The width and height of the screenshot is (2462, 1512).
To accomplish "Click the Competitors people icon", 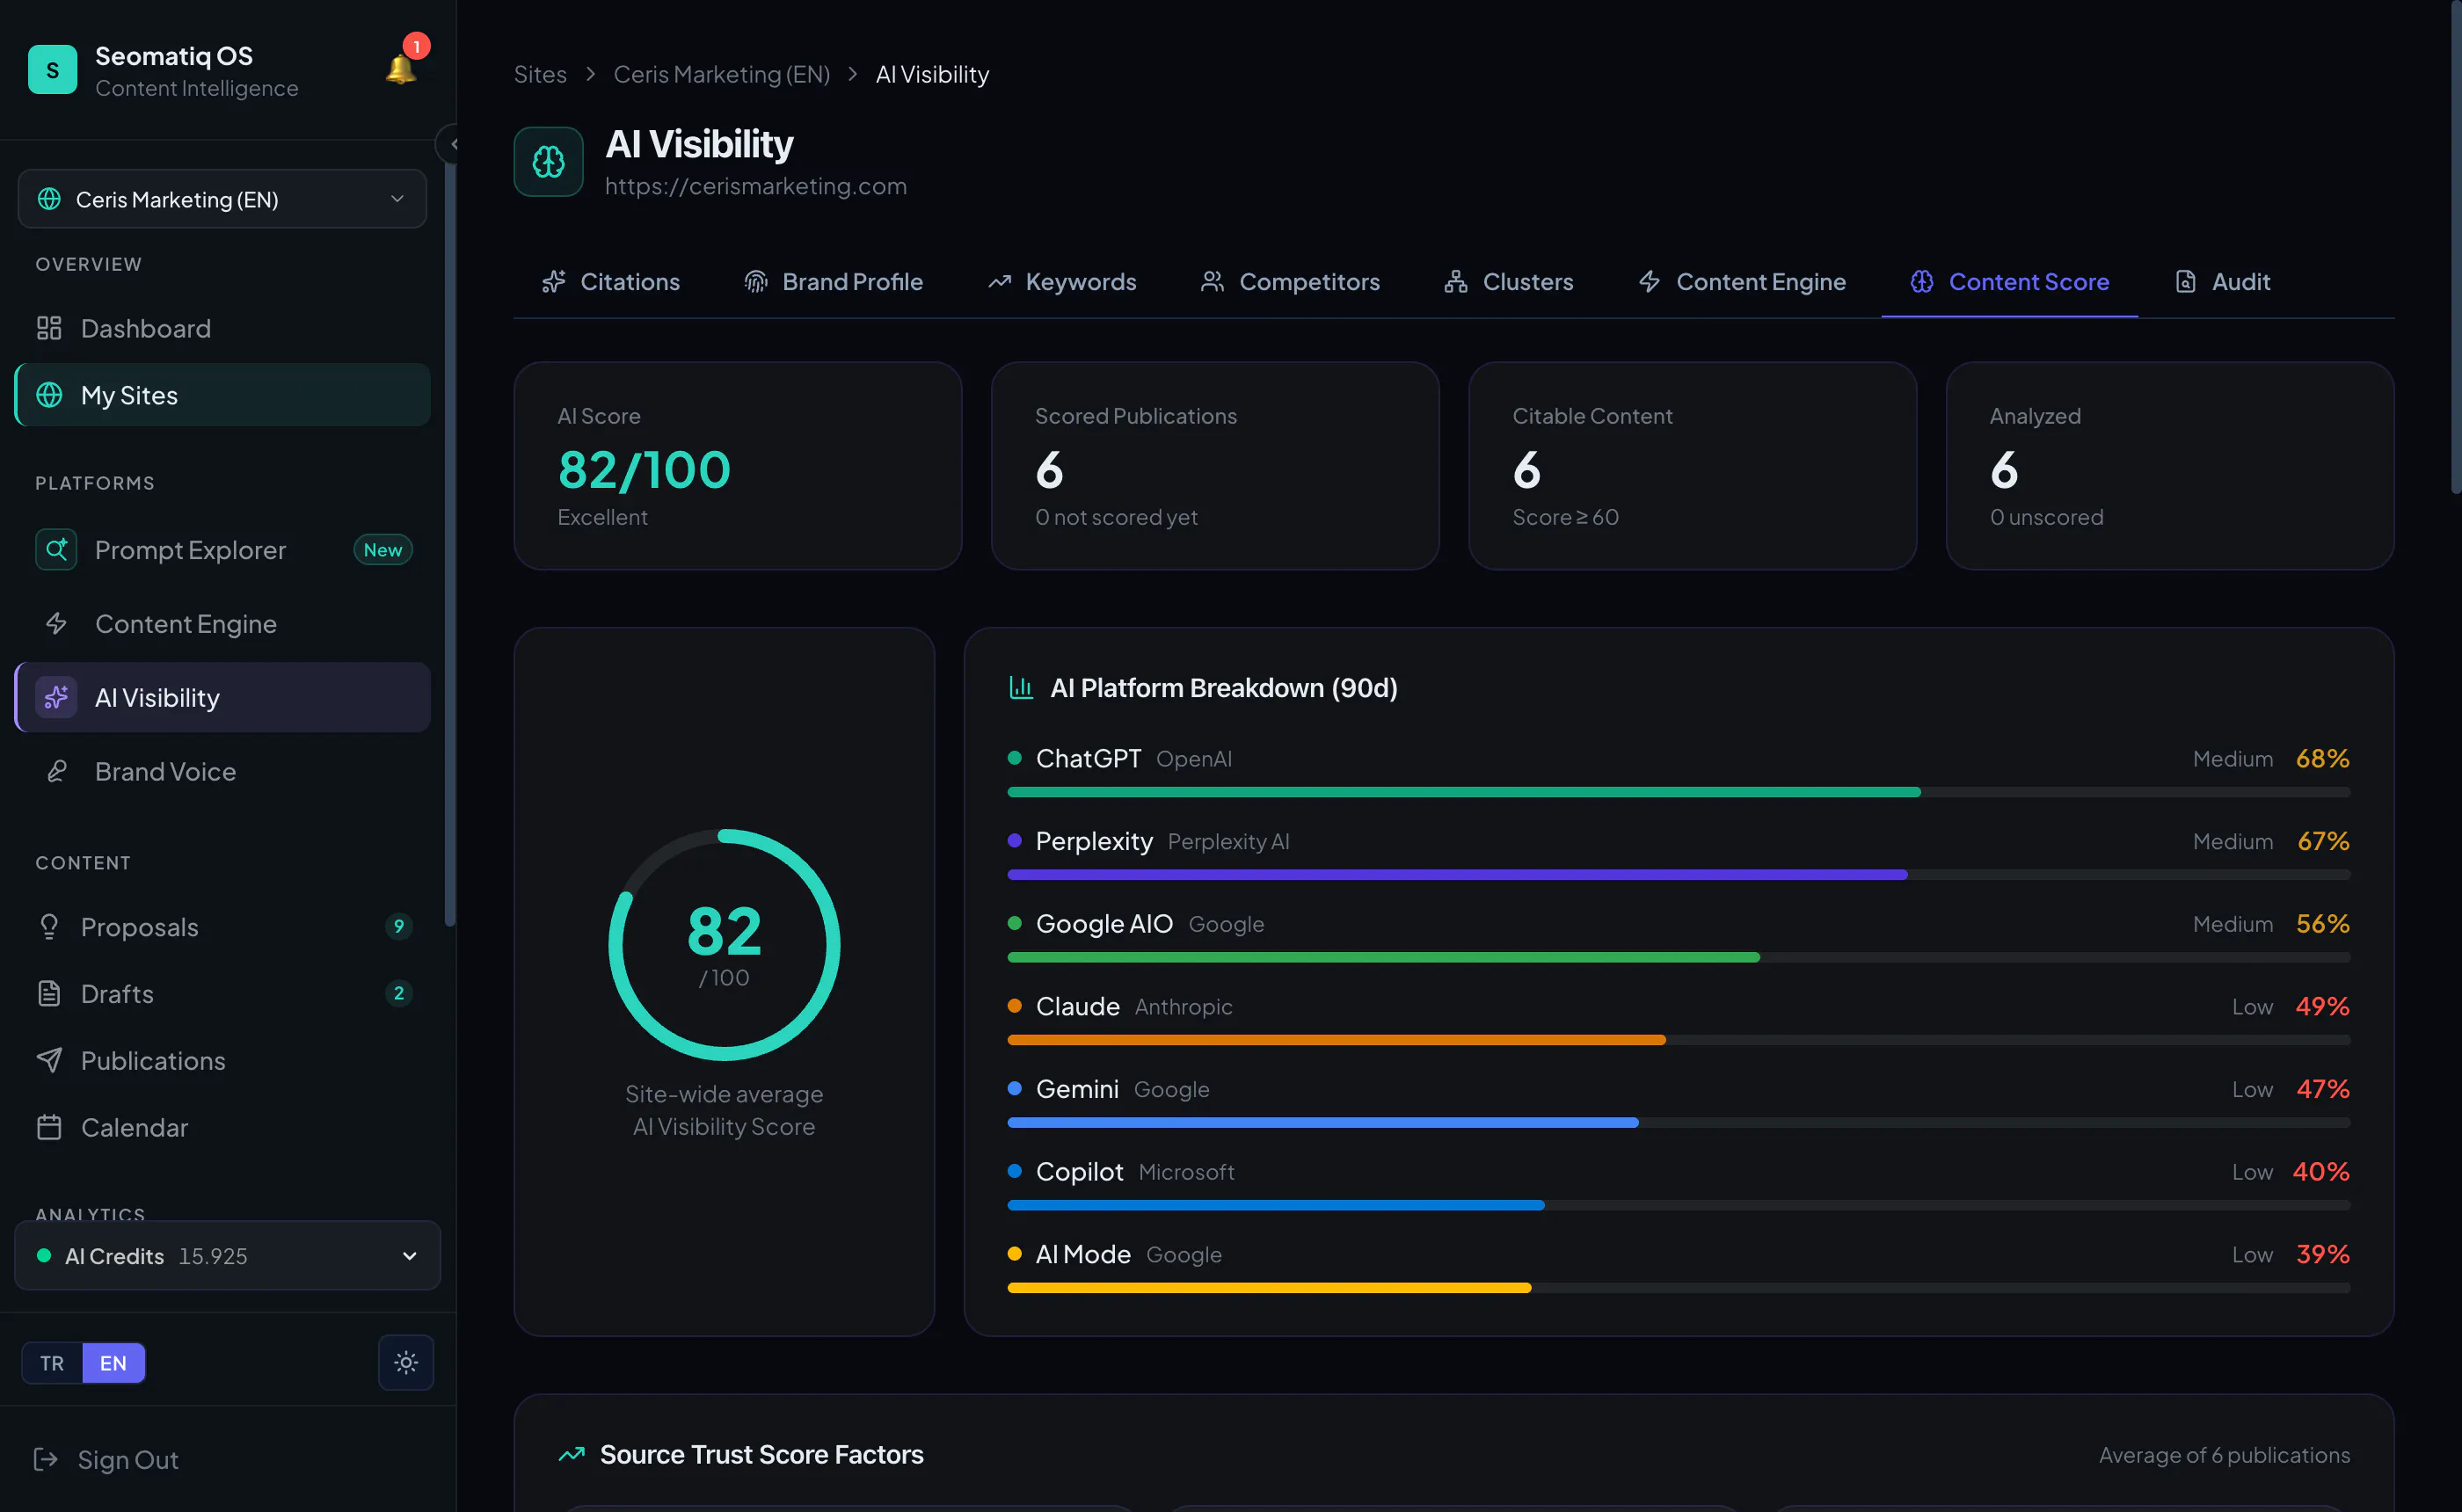I will click(x=1212, y=282).
